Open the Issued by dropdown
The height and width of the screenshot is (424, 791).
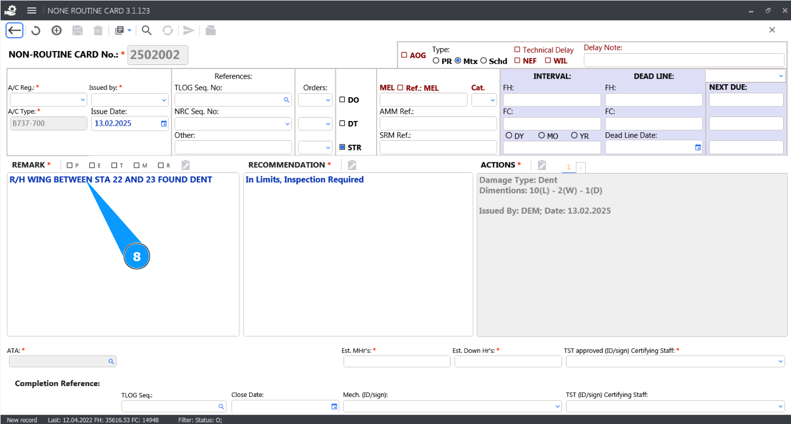pyautogui.click(x=164, y=100)
